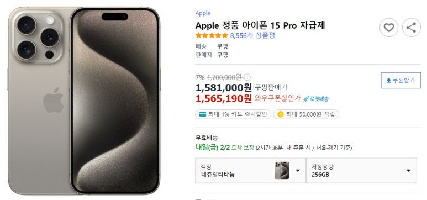This screenshot has width=427, height=200.
Task: Click the share icon button
Action: [411, 28]
